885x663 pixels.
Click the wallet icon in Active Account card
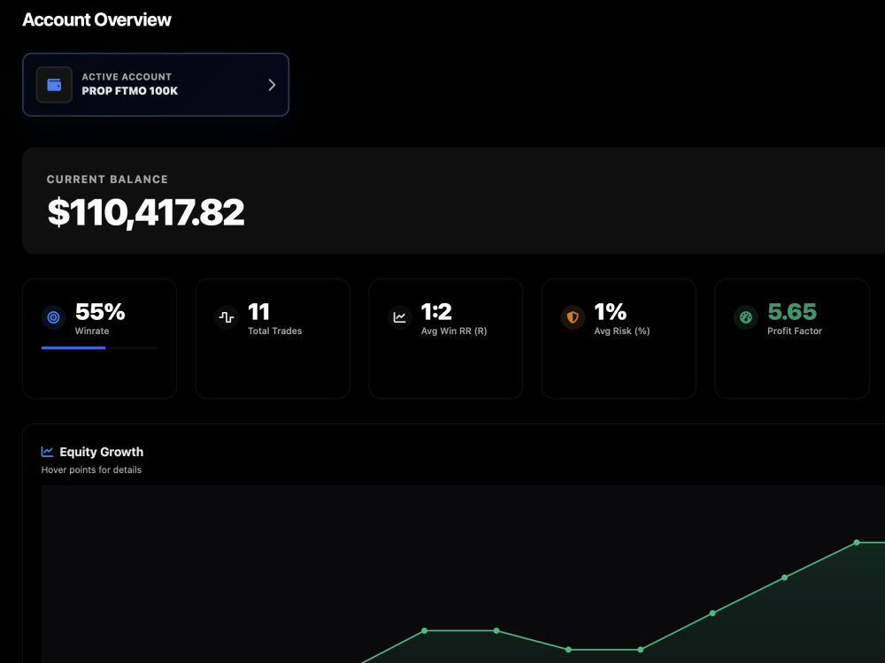54,85
